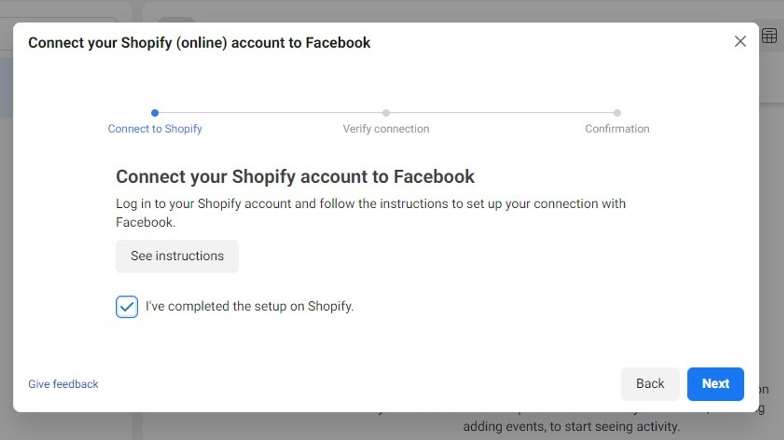
Task: Open the Give feedback link
Action: (63, 384)
